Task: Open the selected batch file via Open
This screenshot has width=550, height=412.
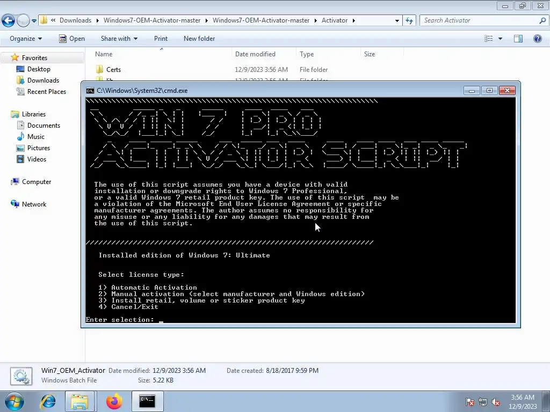Action: pyautogui.click(x=72, y=39)
